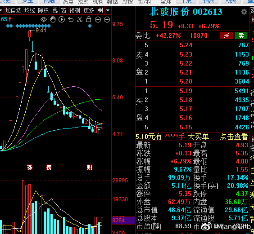The height and width of the screenshot is (234, 254).
Task: Click the 委比 +42.27% value
Action: point(168,35)
